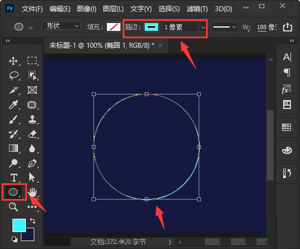Click the share export button
Viewport: 300px width, 249px height.
click(x=288, y=27)
